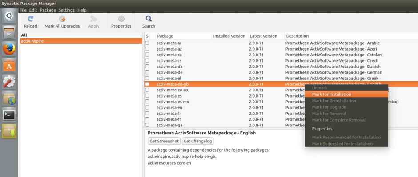This screenshot has width=418, height=177.
Task: Open the Settings menu
Action: coord(67,10)
